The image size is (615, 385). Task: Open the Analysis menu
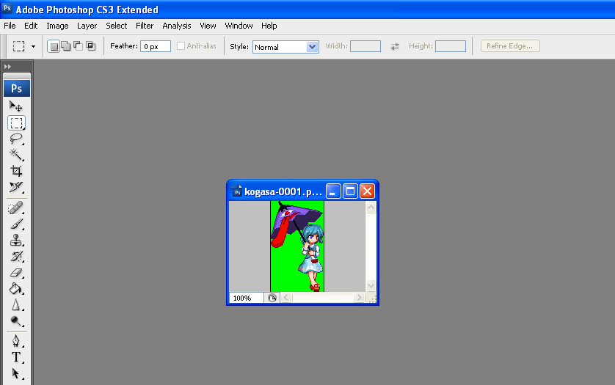point(176,26)
